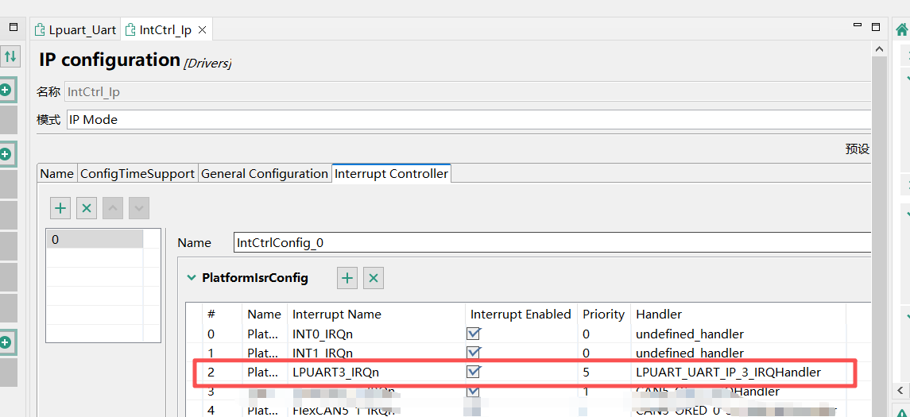The height and width of the screenshot is (417, 910).
Task: Move selected config entry up
Action: coord(113,208)
